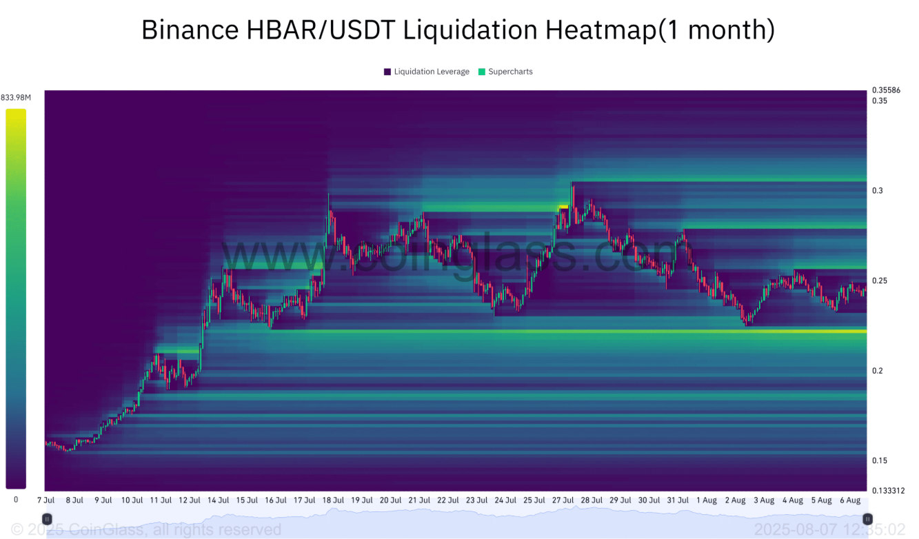Viewport: 919px width, 539px height.
Task: Click the 833.98M scale maximum label
Action: (x=16, y=97)
